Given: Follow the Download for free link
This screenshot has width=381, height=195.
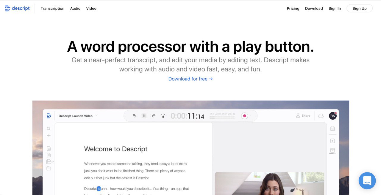Looking at the screenshot, I should click(190, 79).
